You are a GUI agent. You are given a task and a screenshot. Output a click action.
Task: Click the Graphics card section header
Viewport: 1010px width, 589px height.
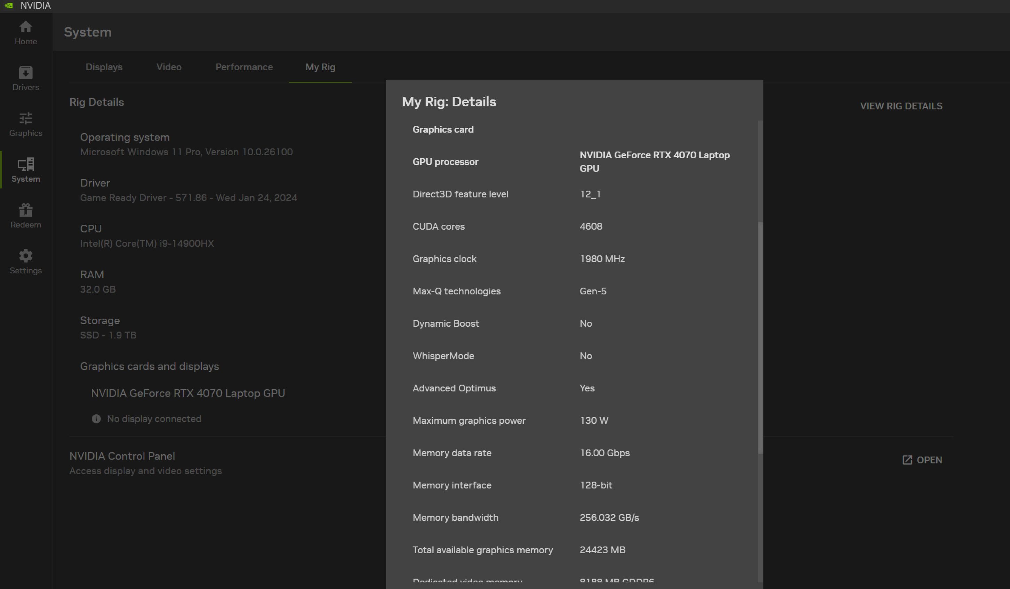[443, 129]
